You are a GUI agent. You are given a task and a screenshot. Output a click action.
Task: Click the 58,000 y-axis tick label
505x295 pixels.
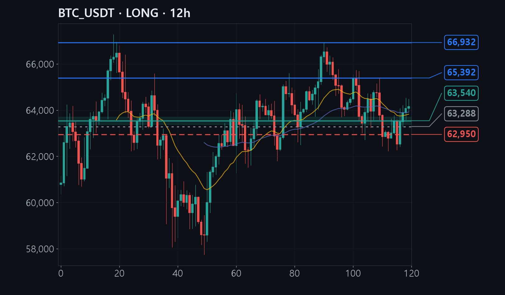(x=40, y=249)
